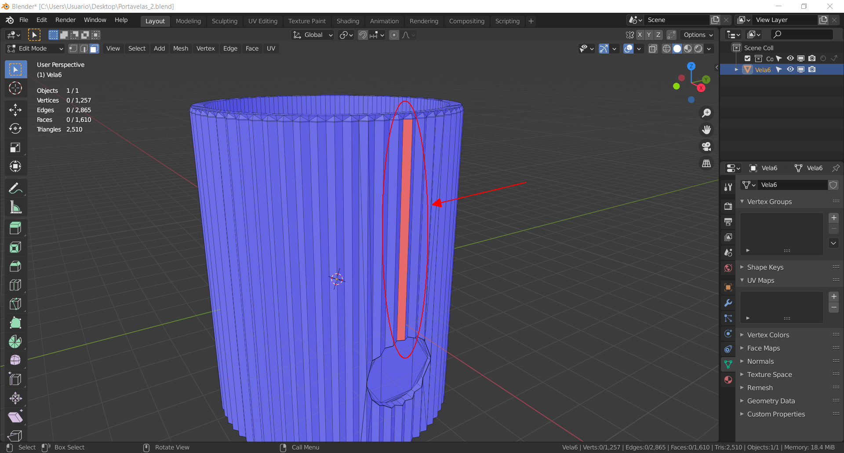This screenshot has height=453, width=844.
Task: Select the Smooth vertices tool
Action: point(15,361)
